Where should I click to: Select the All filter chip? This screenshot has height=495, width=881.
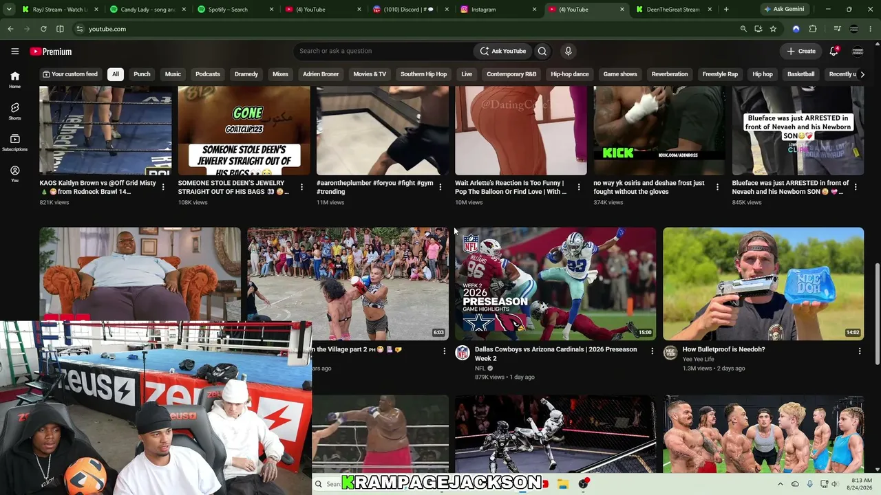point(116,74)
